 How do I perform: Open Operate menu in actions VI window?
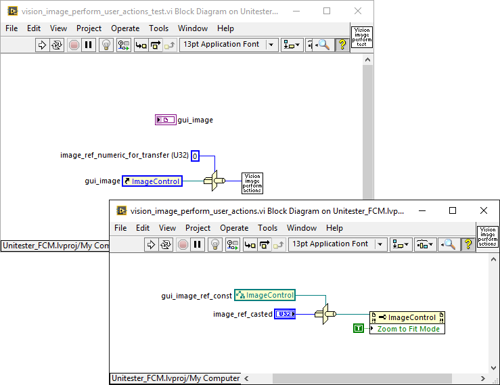[234, 228]
